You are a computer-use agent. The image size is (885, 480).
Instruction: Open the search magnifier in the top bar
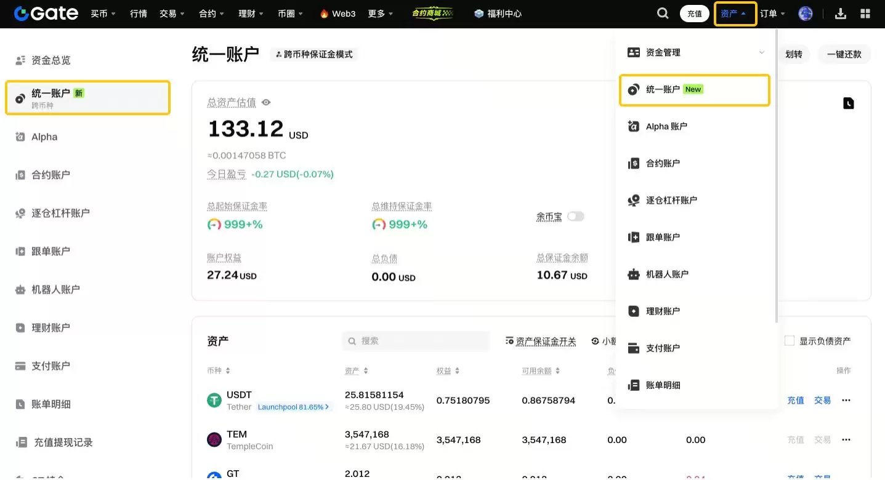click(x=662, y=13)
